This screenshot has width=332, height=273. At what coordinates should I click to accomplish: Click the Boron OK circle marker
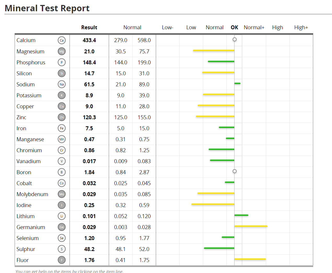(x=234, y=171)
